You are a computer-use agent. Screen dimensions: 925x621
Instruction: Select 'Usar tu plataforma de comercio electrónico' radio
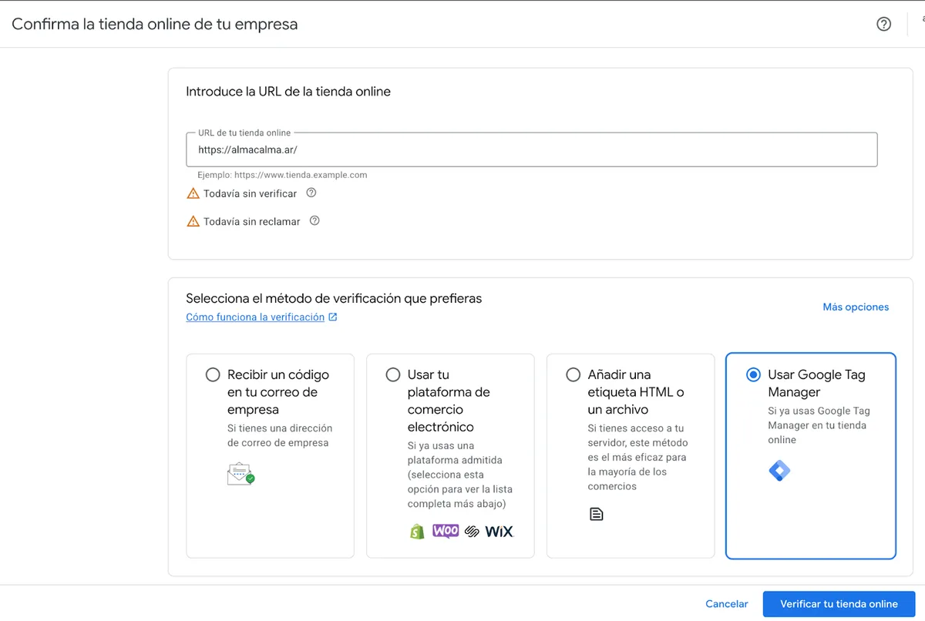pos(393,375)
